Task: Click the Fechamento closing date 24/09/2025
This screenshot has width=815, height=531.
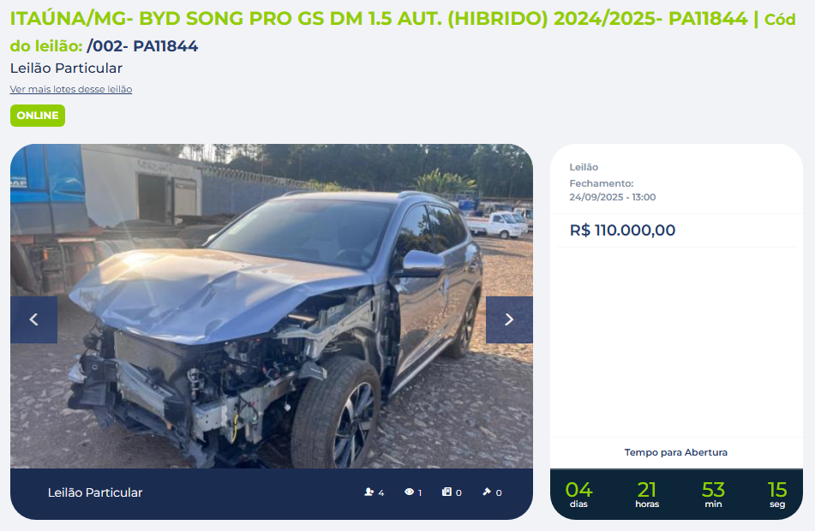Action: tap(612, 197)
